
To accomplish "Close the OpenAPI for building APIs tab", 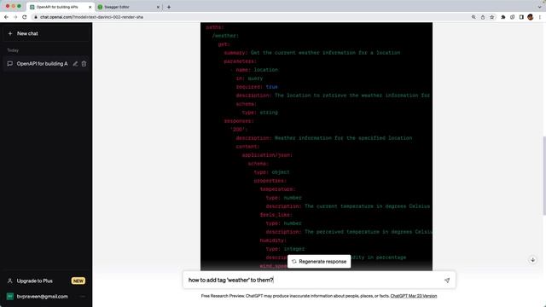I will click(x=90, y=7).
